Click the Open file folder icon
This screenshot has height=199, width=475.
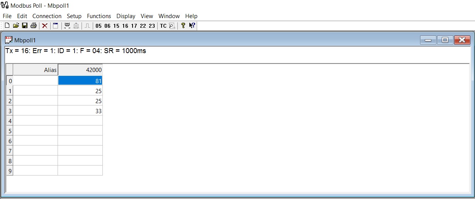tap(16, 26)
